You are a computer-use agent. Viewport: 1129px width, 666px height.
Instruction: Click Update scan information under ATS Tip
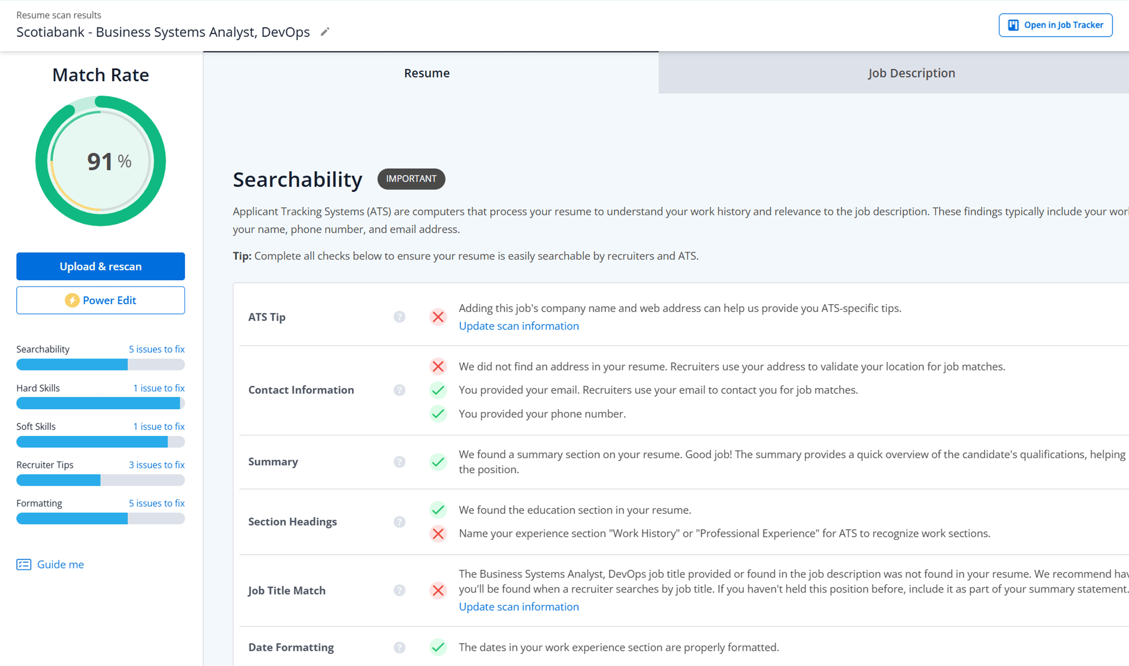(519, 326)
